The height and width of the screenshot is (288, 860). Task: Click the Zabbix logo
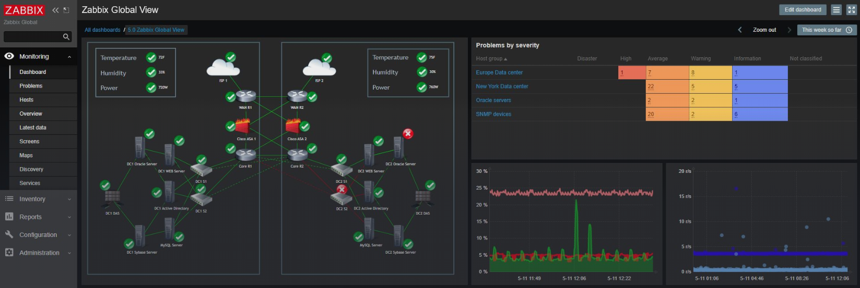(25, 10)
